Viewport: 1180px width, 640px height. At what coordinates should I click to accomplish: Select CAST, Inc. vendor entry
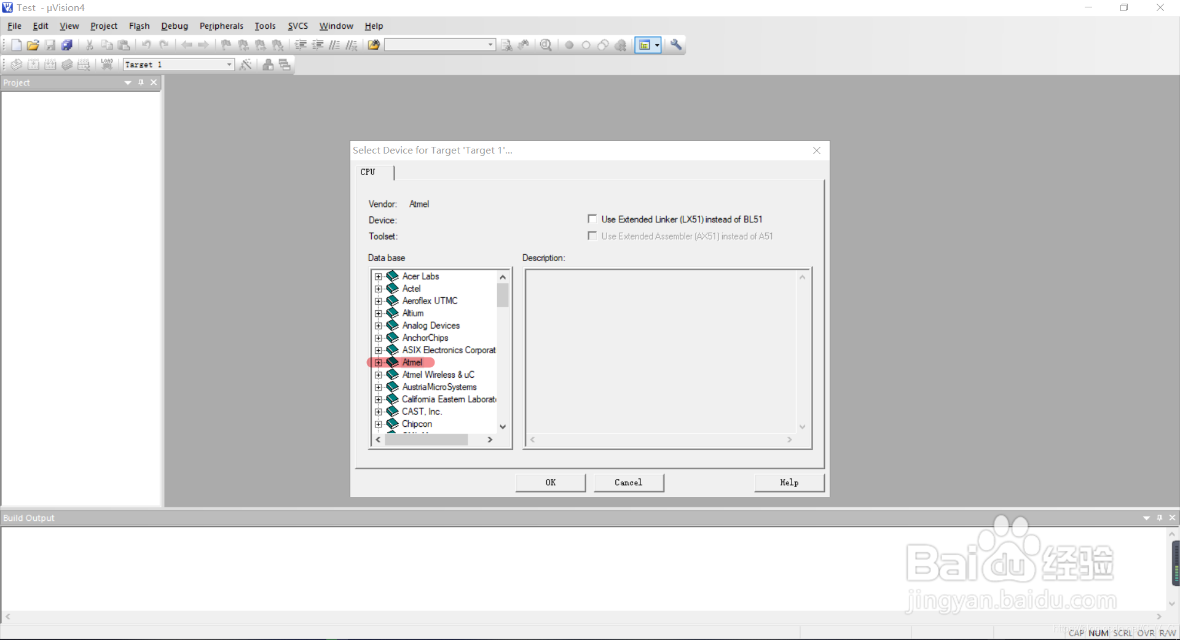tap(422, 412)
